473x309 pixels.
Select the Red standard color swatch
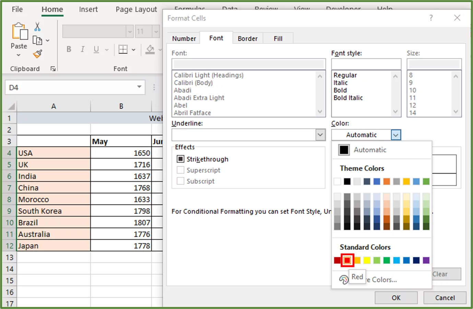pos(347,260)
